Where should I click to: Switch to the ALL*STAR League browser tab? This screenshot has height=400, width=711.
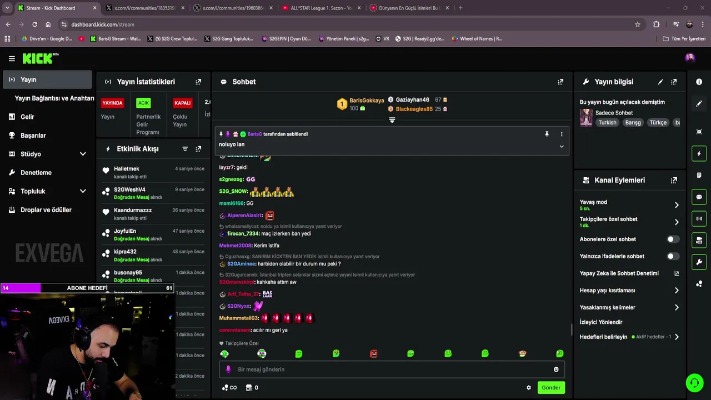click(x=321, y=8)
